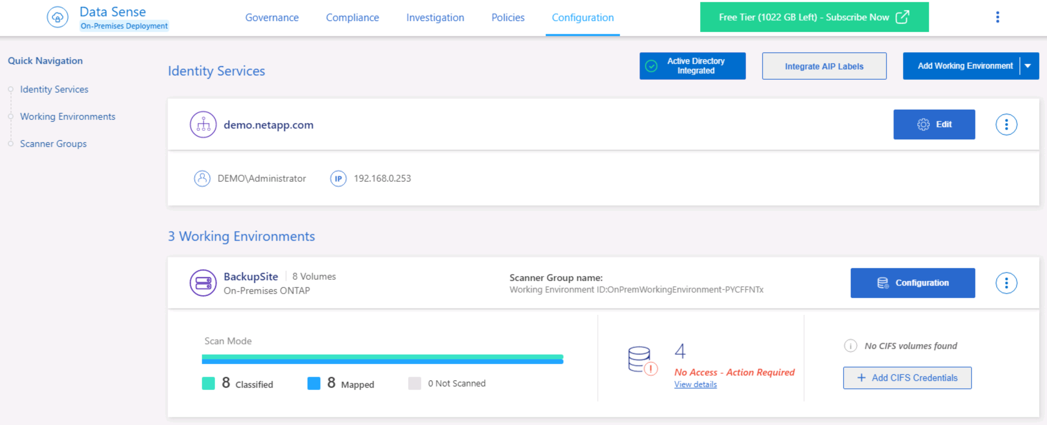This screenshot has width=1047, height=425.
Task: Click the Scan Mode label
Action: (228, 341)
